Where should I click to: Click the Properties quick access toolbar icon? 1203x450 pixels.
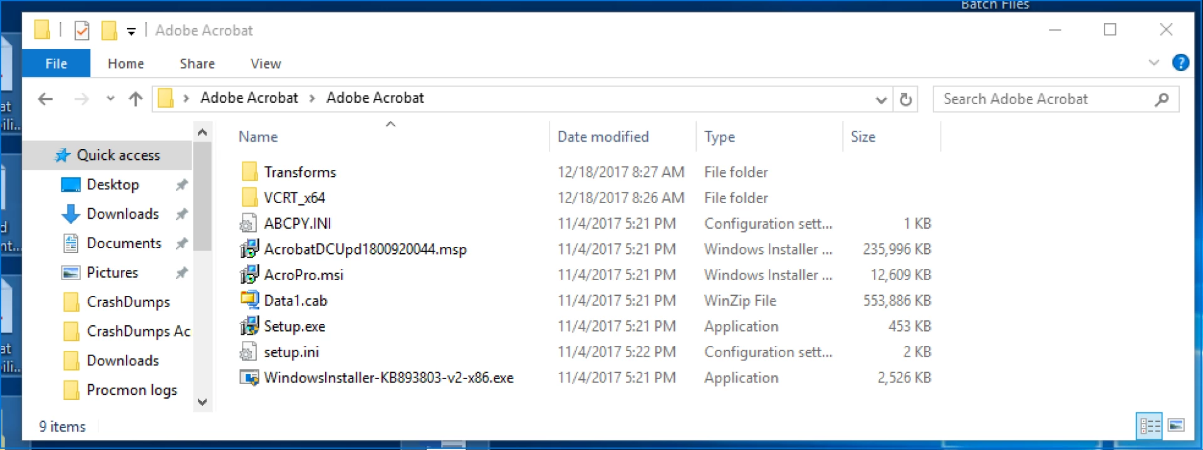click(x=81, y=30)
